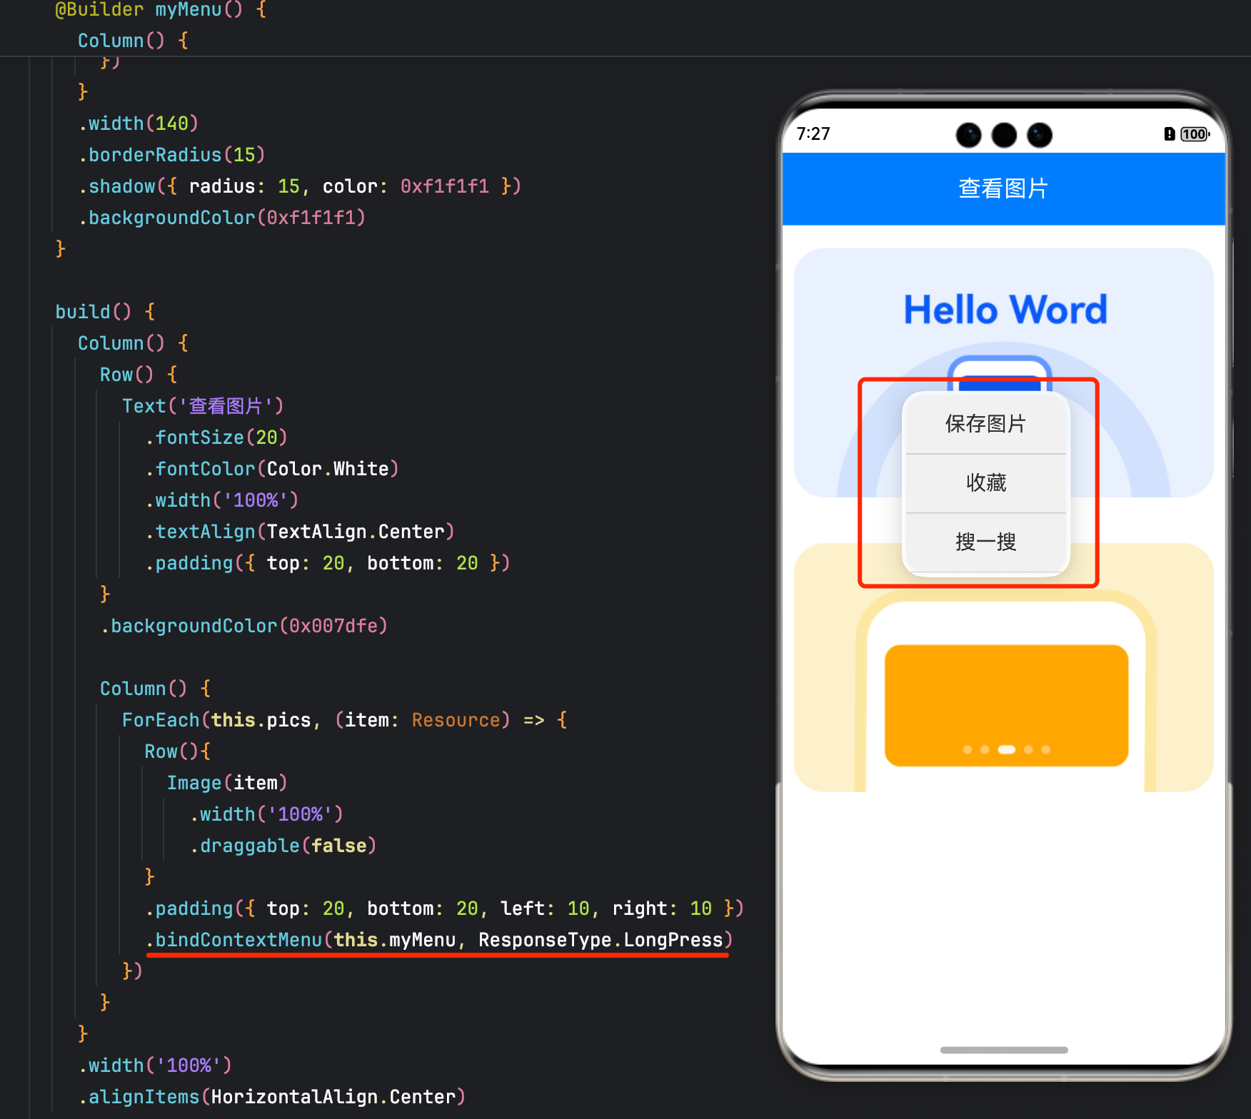The image size is (1251, 1119).
Task: Choose 收藏 in the popup menu
Action: tap(985, 483)
